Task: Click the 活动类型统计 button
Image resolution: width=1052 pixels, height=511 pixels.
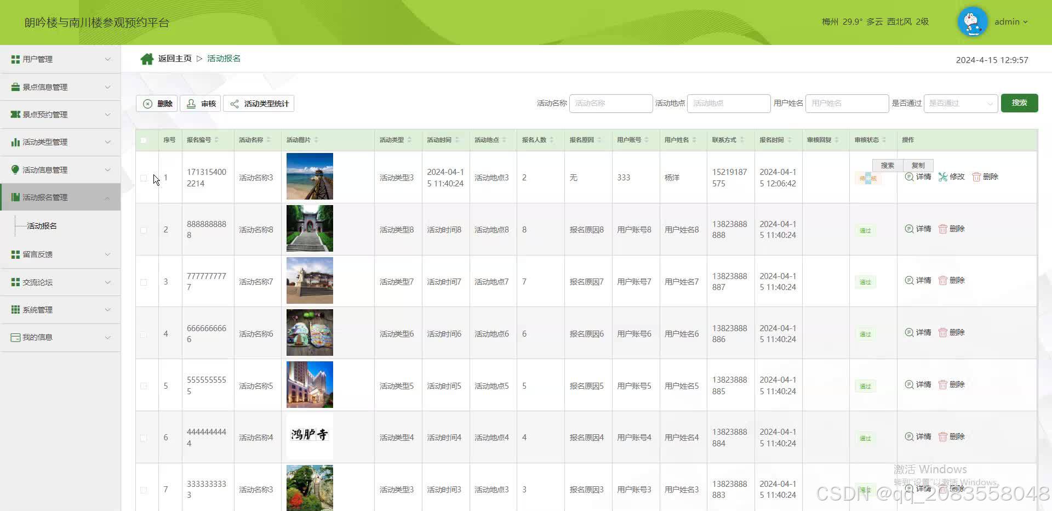Action: [x=259, y=104]
